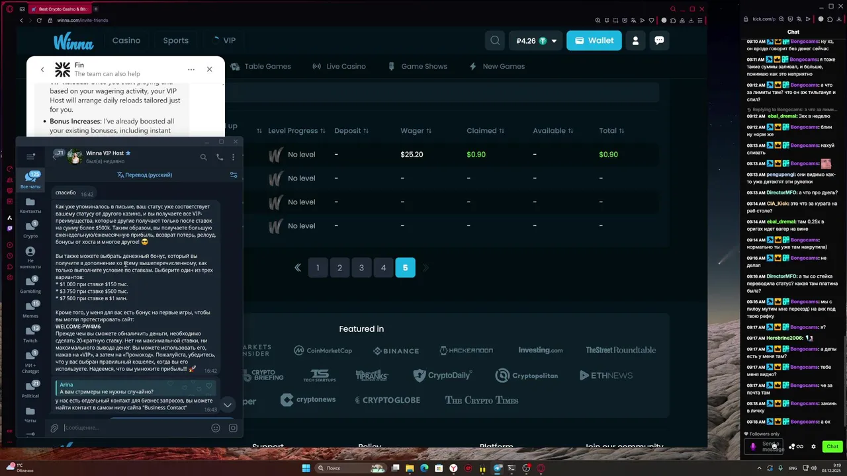The height and width of the screenshot is (476, 847).
Task: Open the Winna user profile icon
Action: coord(635,40)
